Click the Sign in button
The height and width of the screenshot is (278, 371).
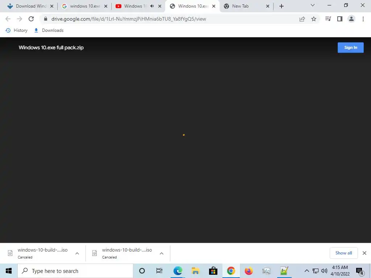(x=350, y=47)
